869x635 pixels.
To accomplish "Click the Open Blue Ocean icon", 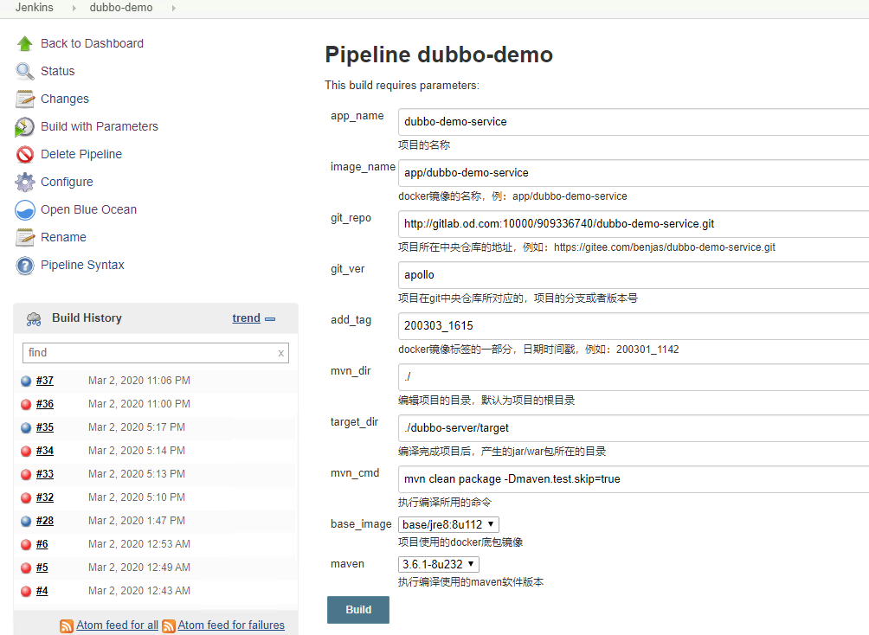I will (25, 209).
